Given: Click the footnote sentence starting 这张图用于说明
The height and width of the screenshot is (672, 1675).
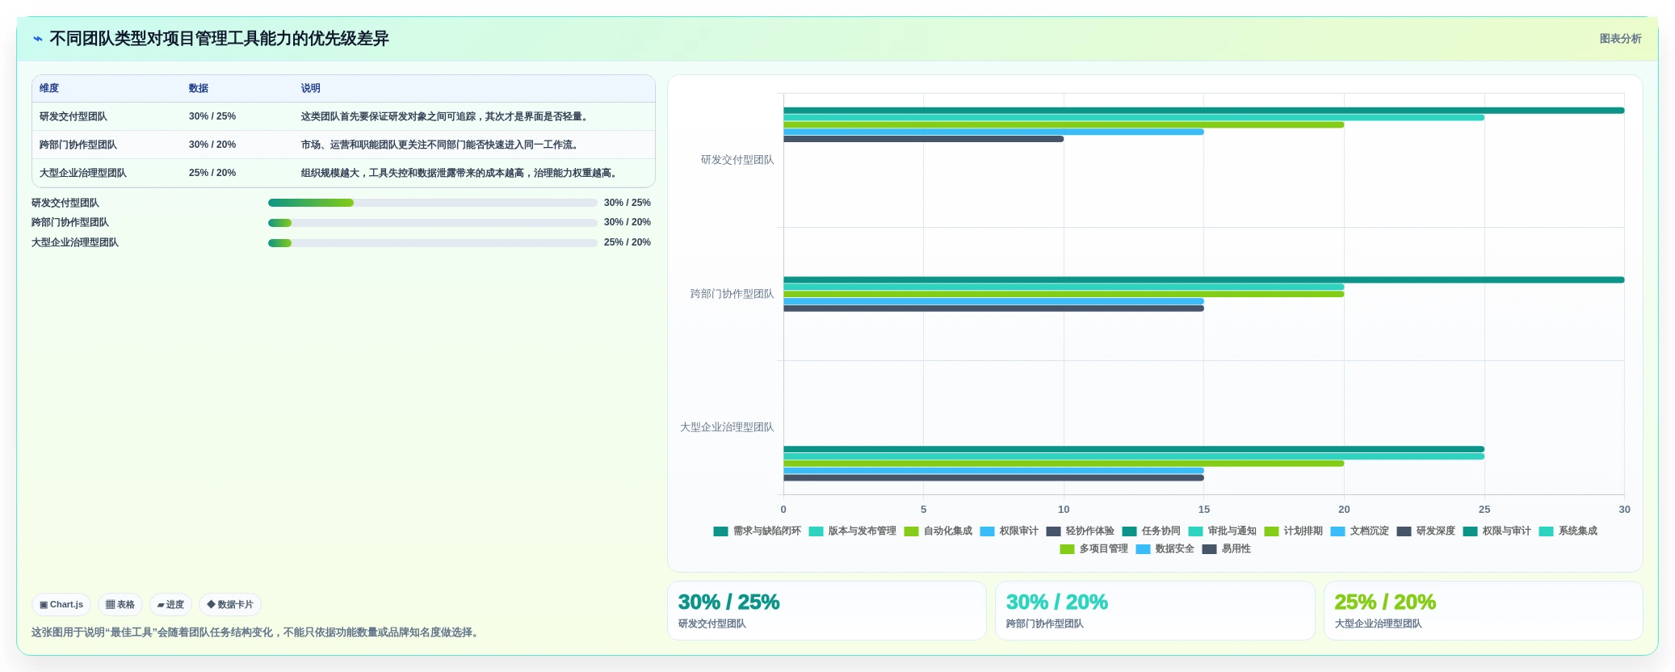Looking at the screenshot, I should 257,632.
